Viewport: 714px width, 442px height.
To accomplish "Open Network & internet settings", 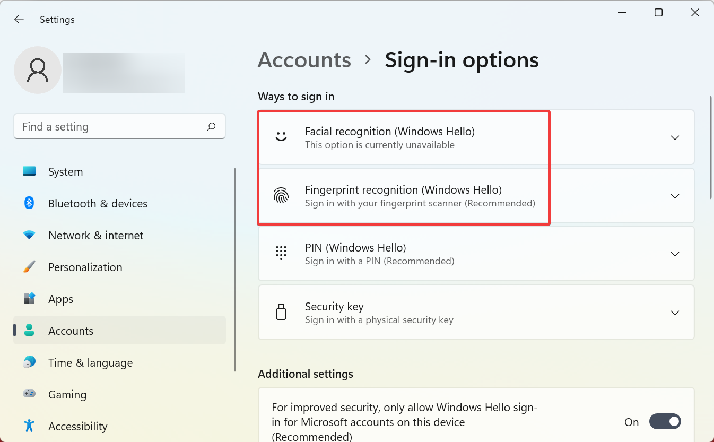I will [96, 235].
